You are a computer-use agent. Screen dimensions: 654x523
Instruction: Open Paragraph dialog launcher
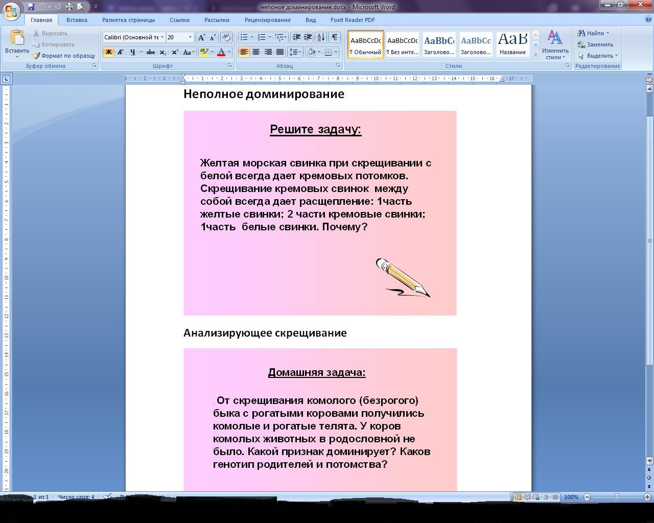338,66
